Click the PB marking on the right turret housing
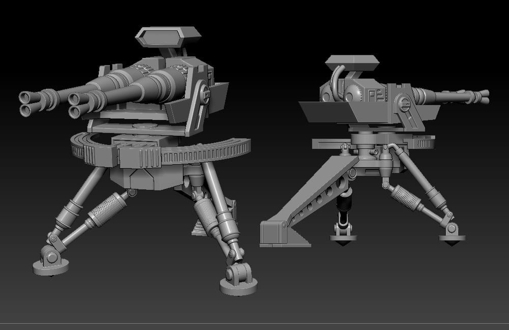The height and width of the screenshot is (330, 509). tap(374, 95)
